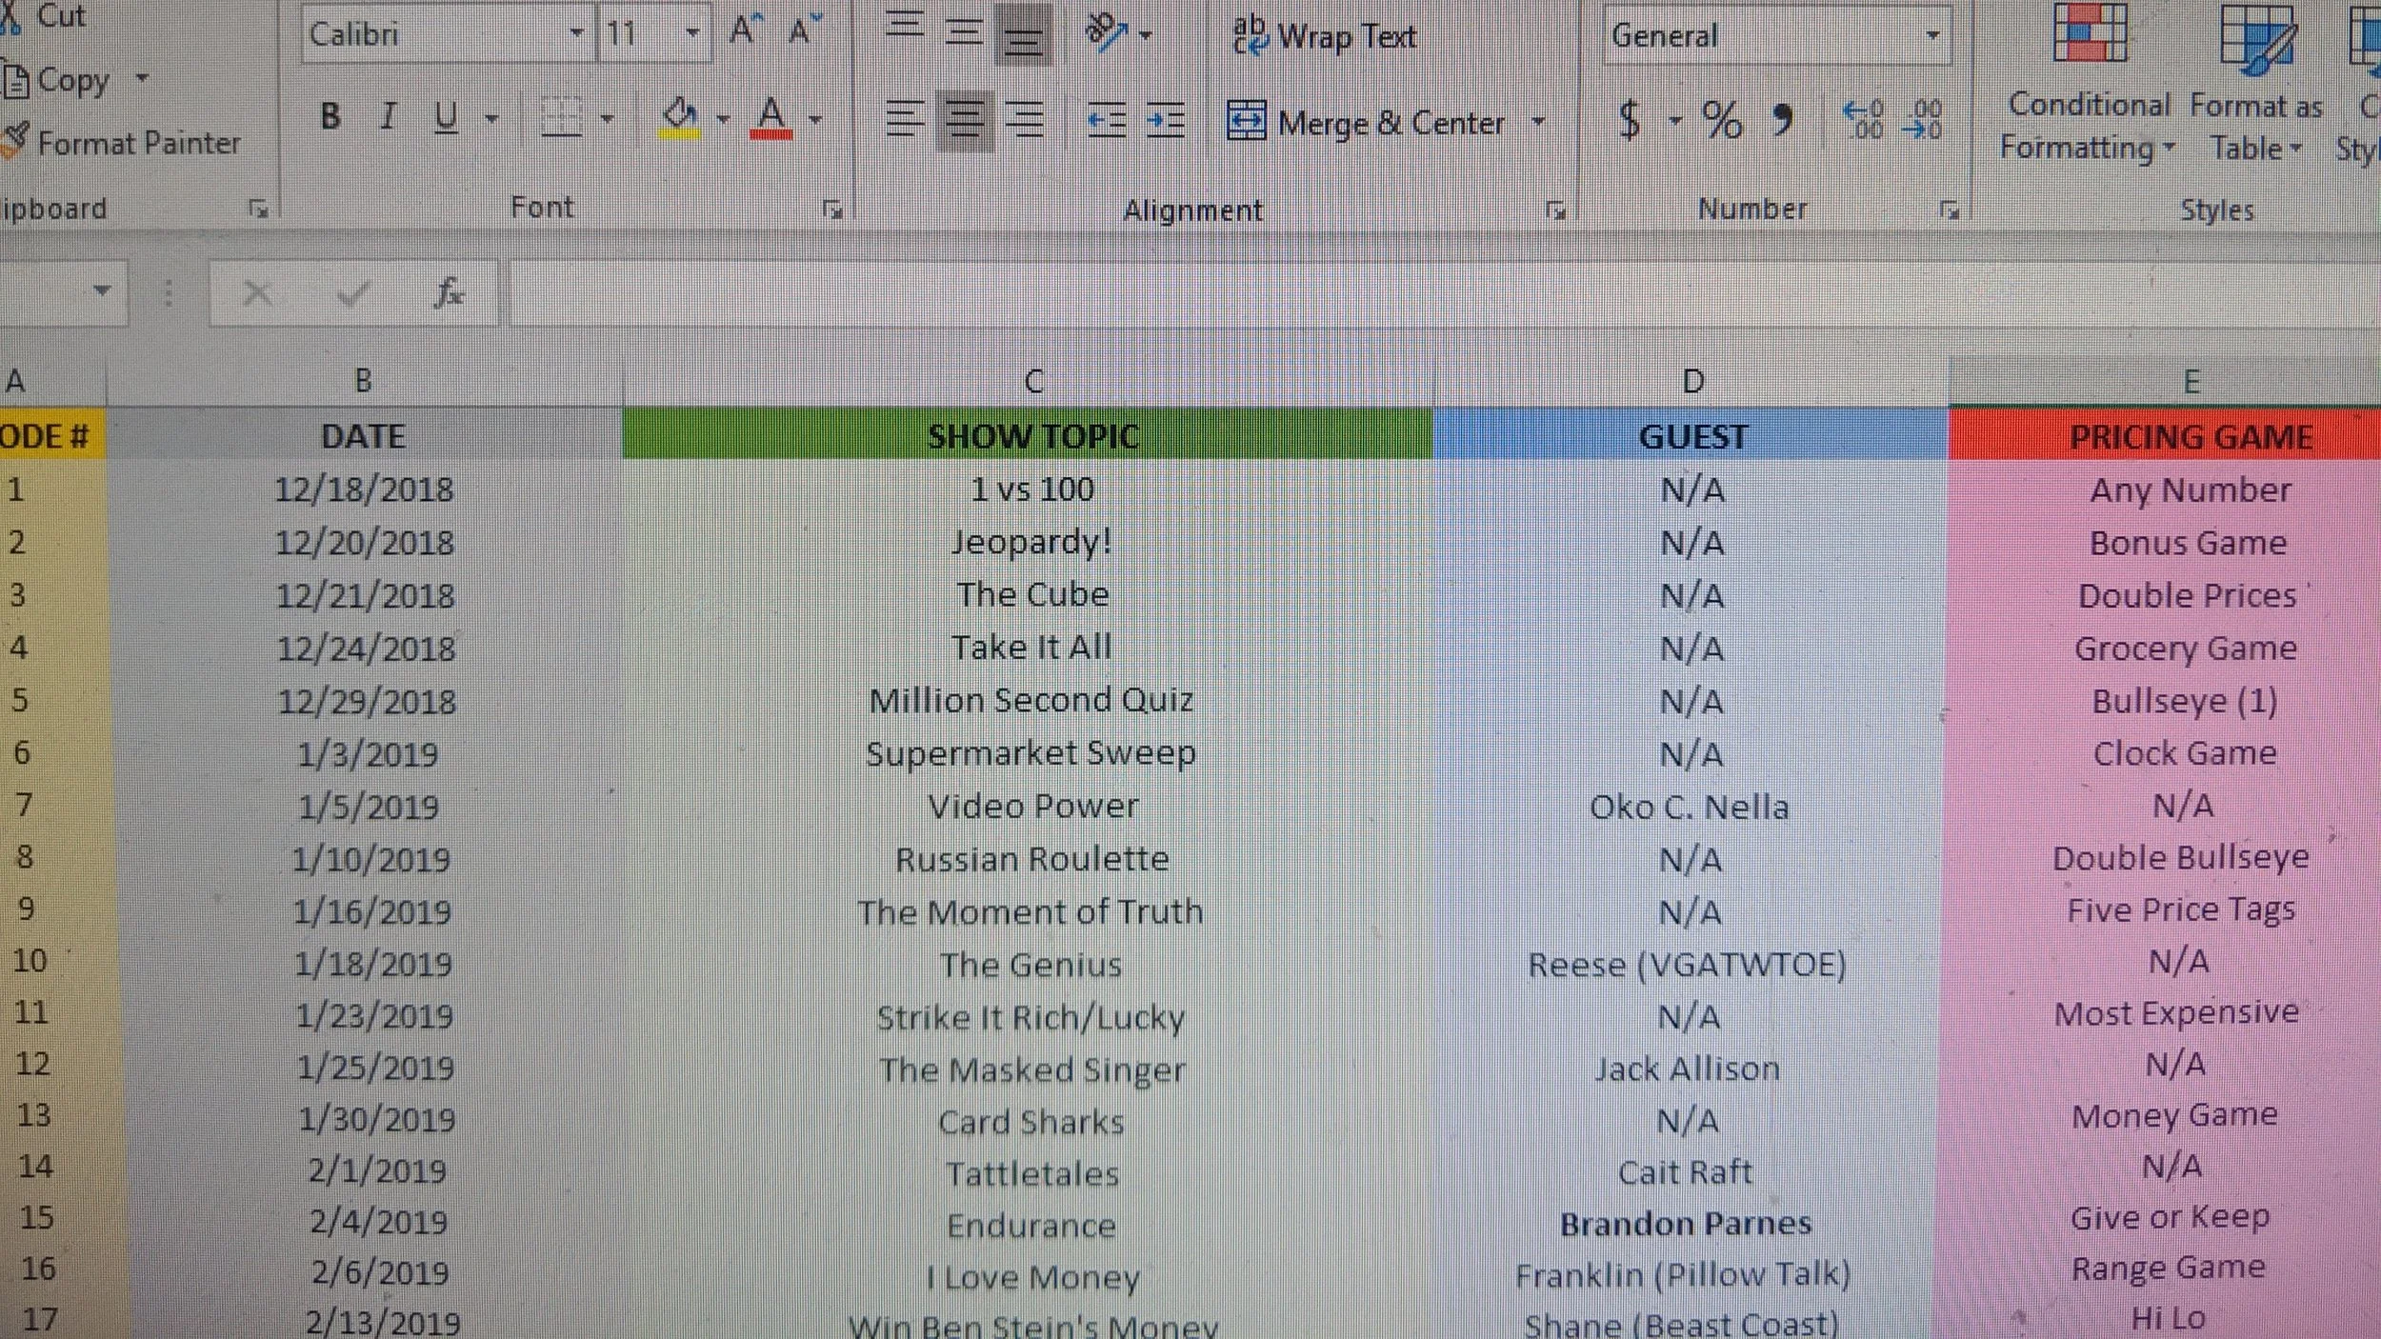Toggle Italic formatting
Viewport: 2381px width, 1339px height.
[388, 117]
